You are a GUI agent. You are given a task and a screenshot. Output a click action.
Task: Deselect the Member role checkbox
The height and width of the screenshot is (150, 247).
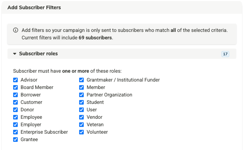[x=82, y=87]
